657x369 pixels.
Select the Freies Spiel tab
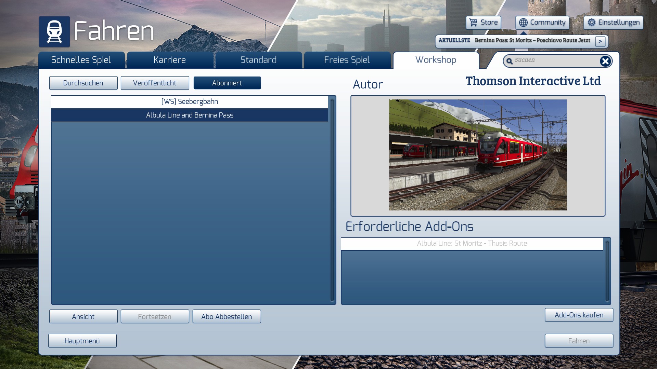coord(347,60)
